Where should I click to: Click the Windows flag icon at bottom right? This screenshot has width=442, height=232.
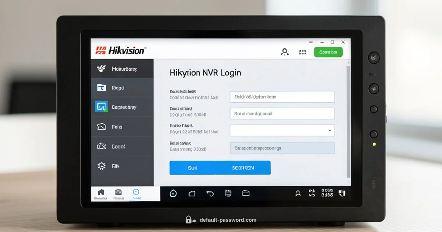click(343, 193)
